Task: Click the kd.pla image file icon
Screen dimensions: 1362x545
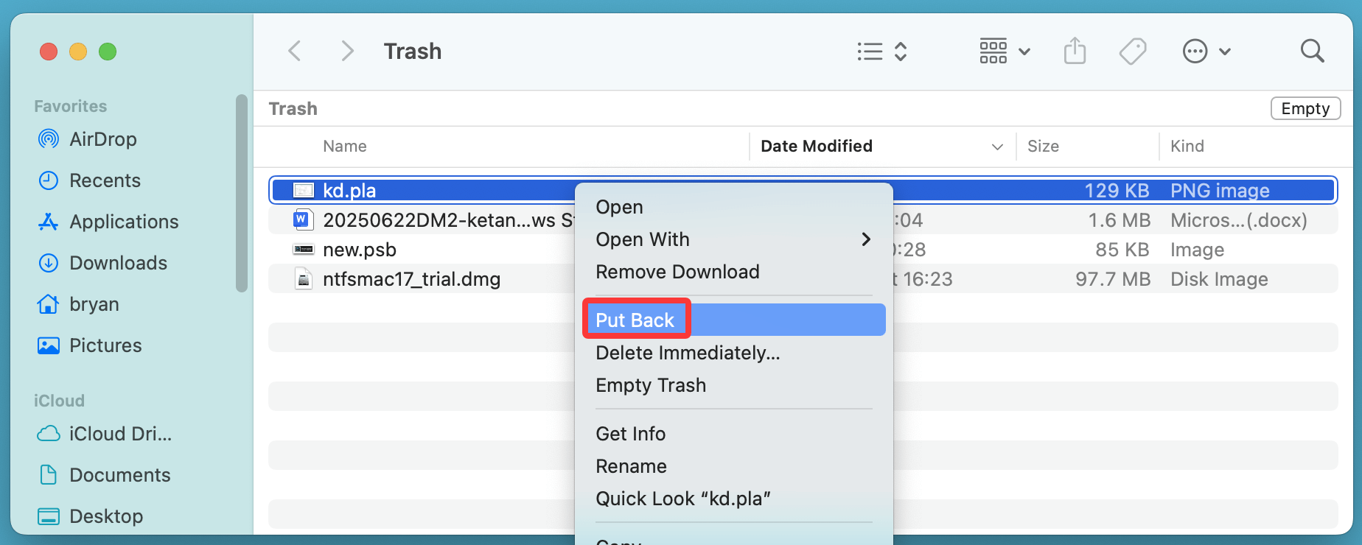Action: click(303, 190)
